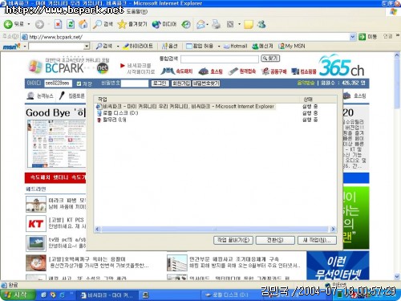Stop page loading with the red X icon
The image size is (401, 301).
point(58,25)
